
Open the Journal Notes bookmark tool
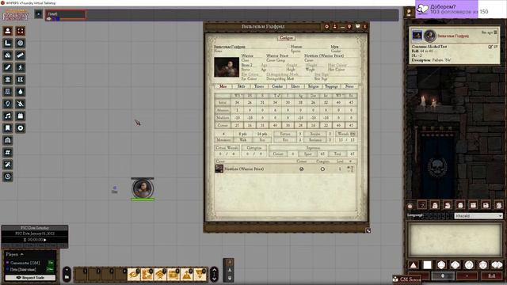click(8, 128)
